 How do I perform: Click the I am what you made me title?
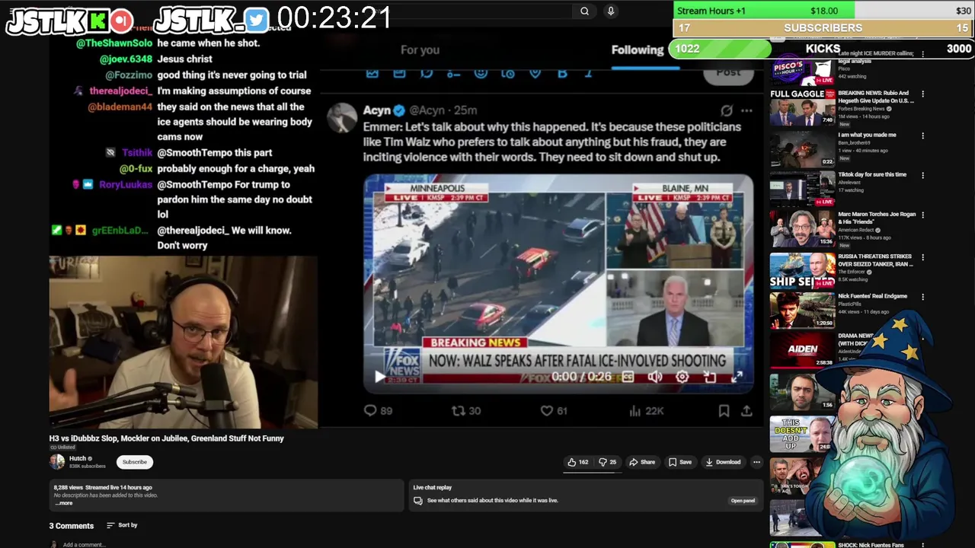(867, 135)
